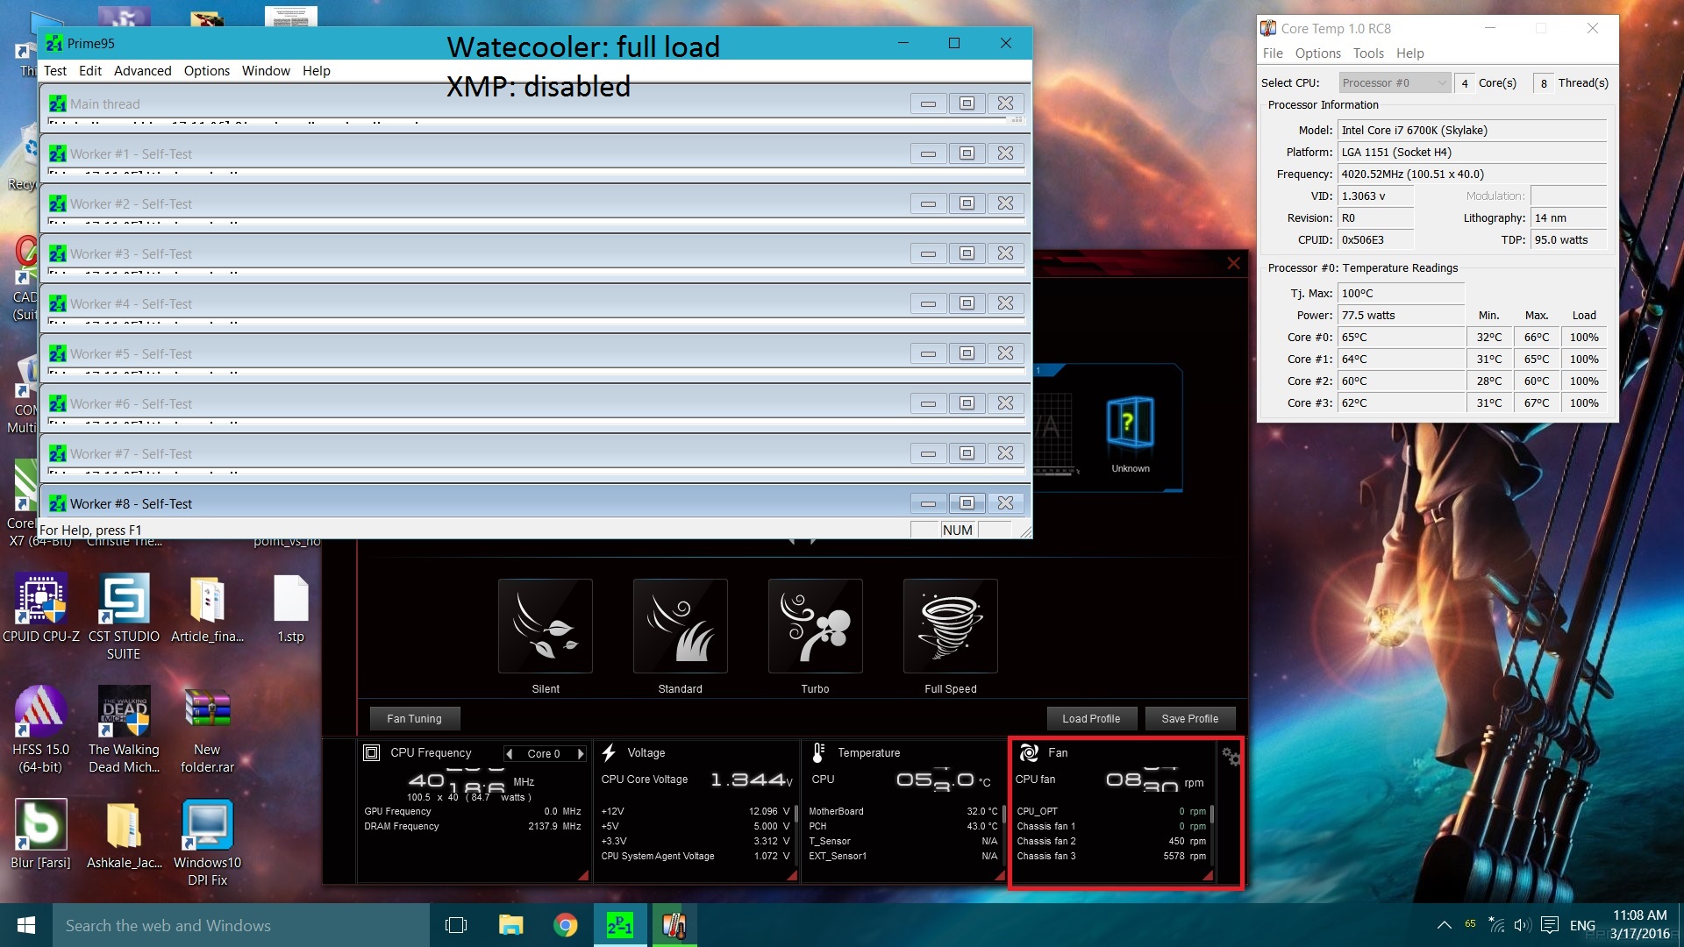Open Tools menu in Core Temp
Viewport: 1684px width, 947px height.
pyautogui.click(x=1368, y=53)
